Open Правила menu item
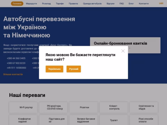 (73, 3)
